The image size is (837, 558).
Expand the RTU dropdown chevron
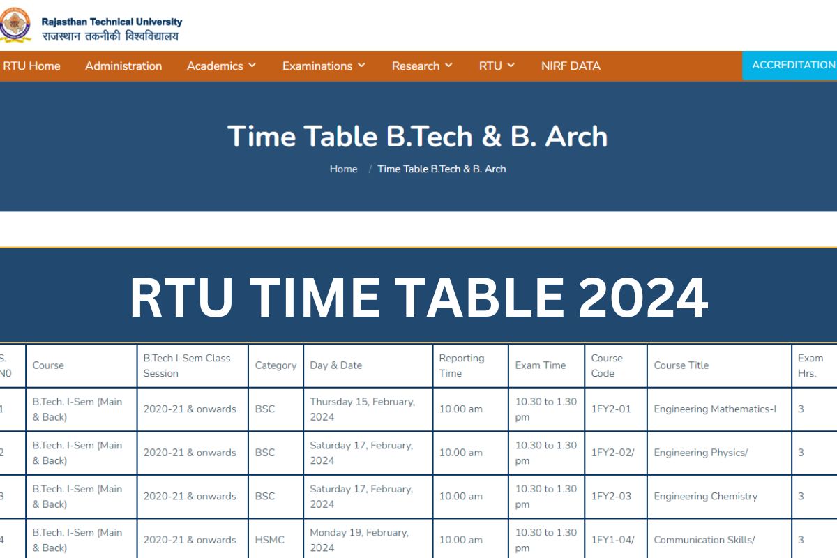pos(511,65)
